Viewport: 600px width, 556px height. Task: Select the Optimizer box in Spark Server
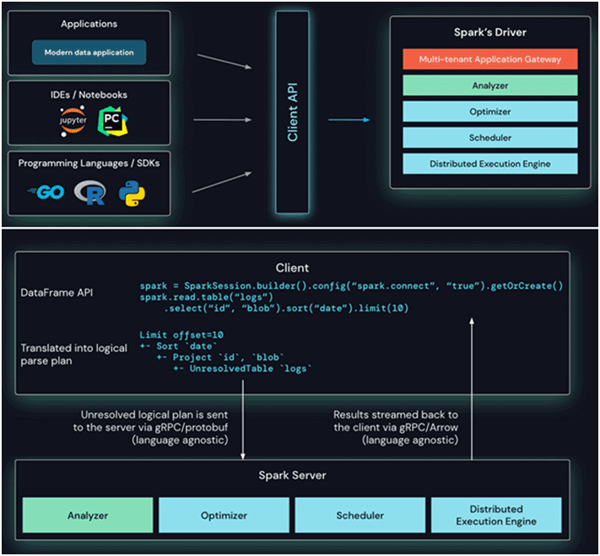pos(224,515)
